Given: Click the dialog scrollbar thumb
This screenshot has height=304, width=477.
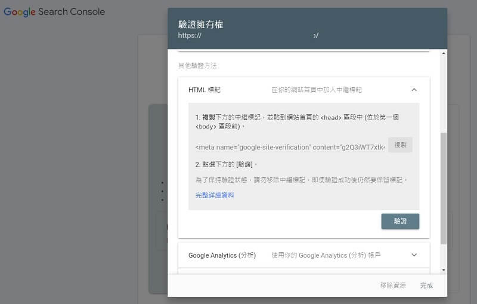Looking at the screenshot, I should pyautogui.click(x=444, y=188).
